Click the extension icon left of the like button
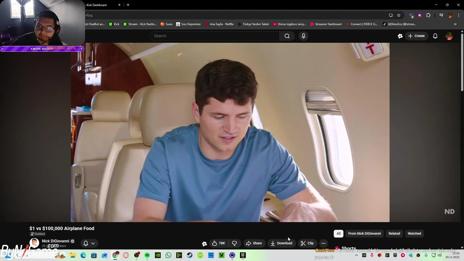Viewport: 464px width, 261px height. [x=204, y=244]
